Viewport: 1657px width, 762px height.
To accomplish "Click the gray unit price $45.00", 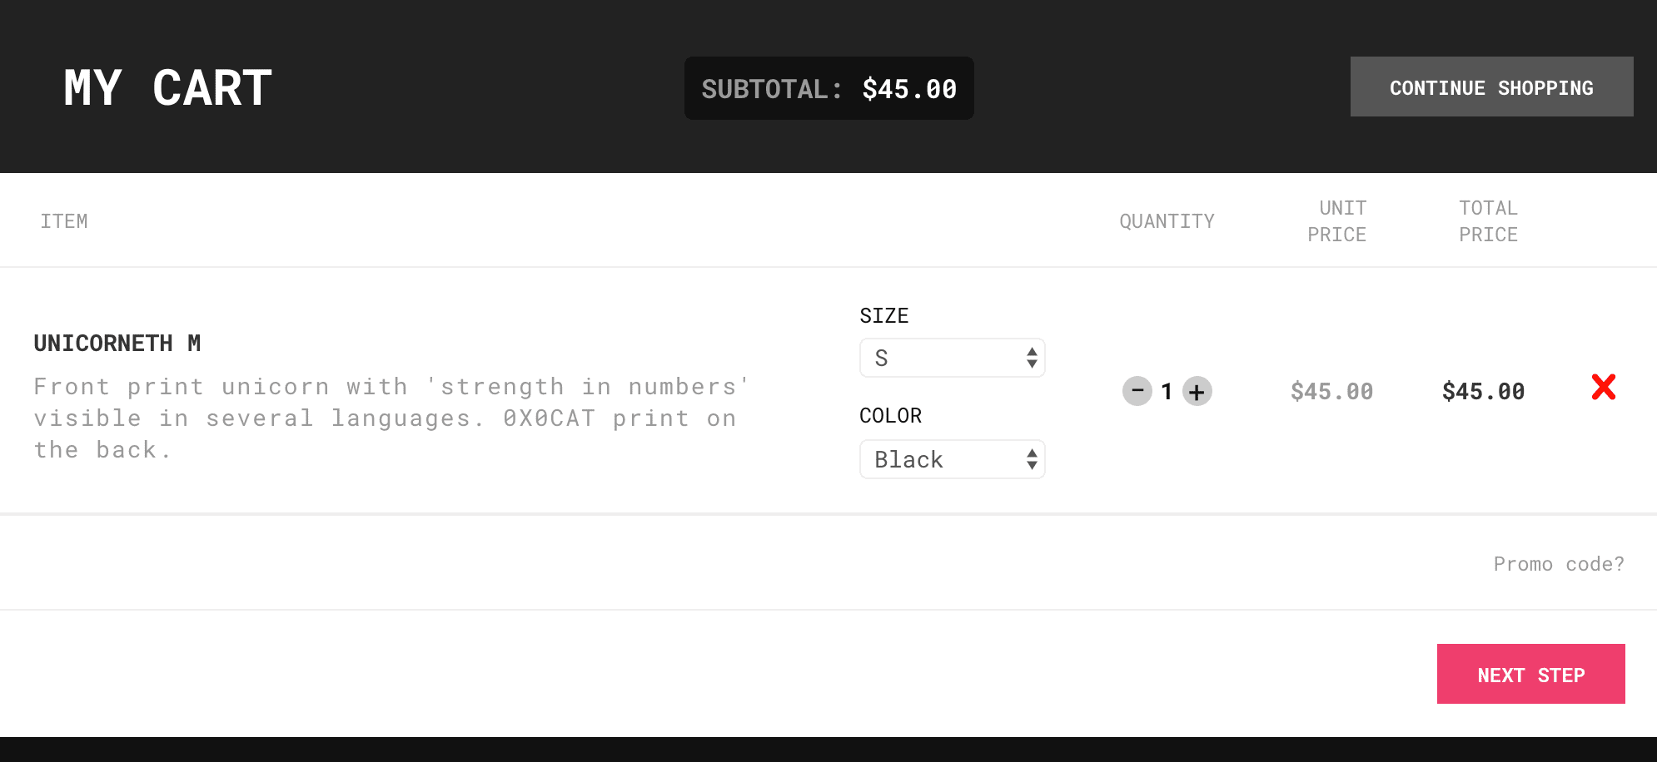I will [x=1331, y=391].
